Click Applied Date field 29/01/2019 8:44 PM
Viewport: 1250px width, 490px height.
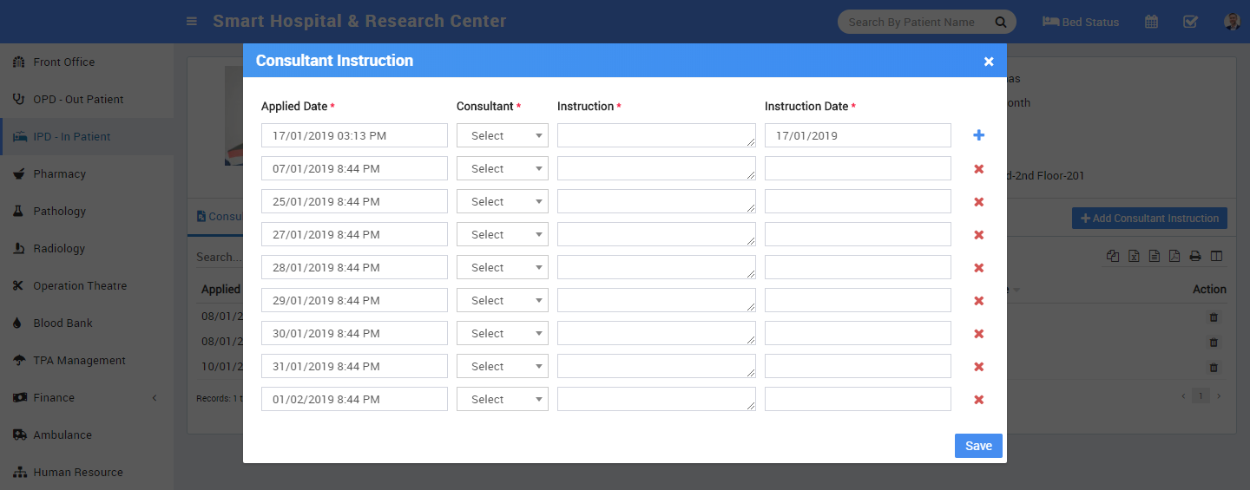pos(354,300)
